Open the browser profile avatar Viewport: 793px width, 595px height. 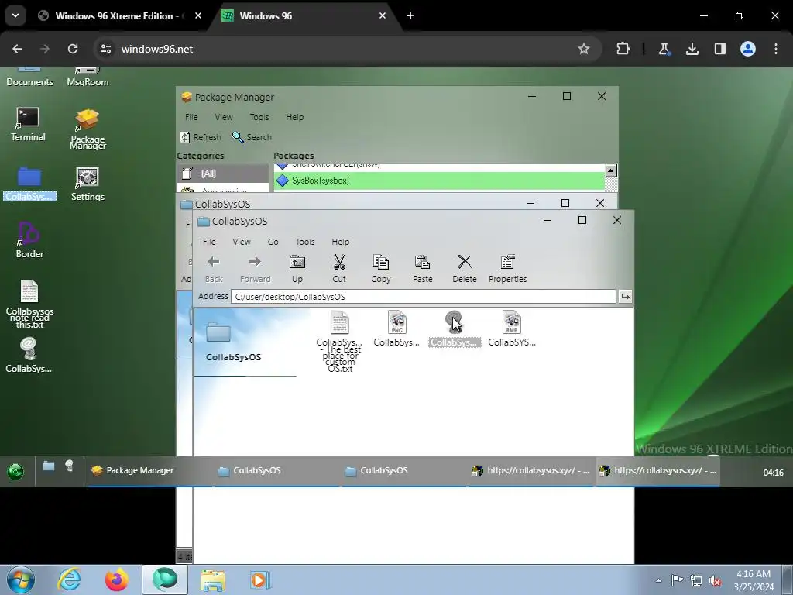click(748, 49)
